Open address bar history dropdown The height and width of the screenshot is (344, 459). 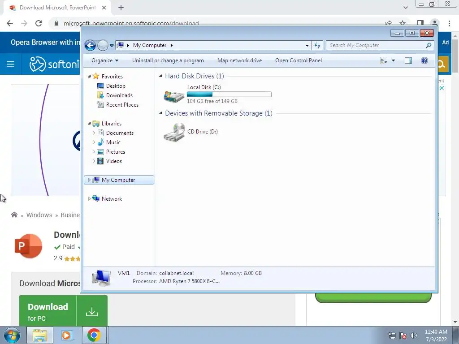coord(307,45)
